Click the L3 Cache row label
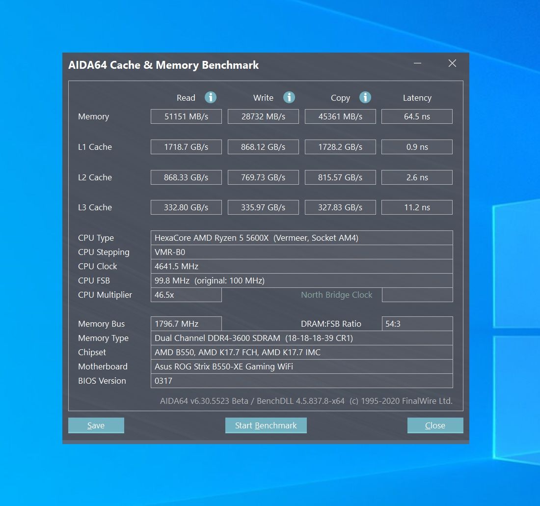 (x=95, y=207)
